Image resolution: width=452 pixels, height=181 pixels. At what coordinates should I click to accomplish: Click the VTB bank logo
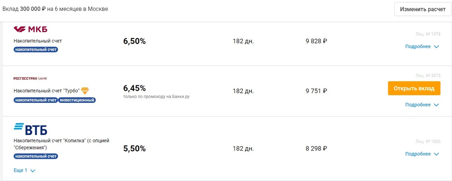coord(30,129)
